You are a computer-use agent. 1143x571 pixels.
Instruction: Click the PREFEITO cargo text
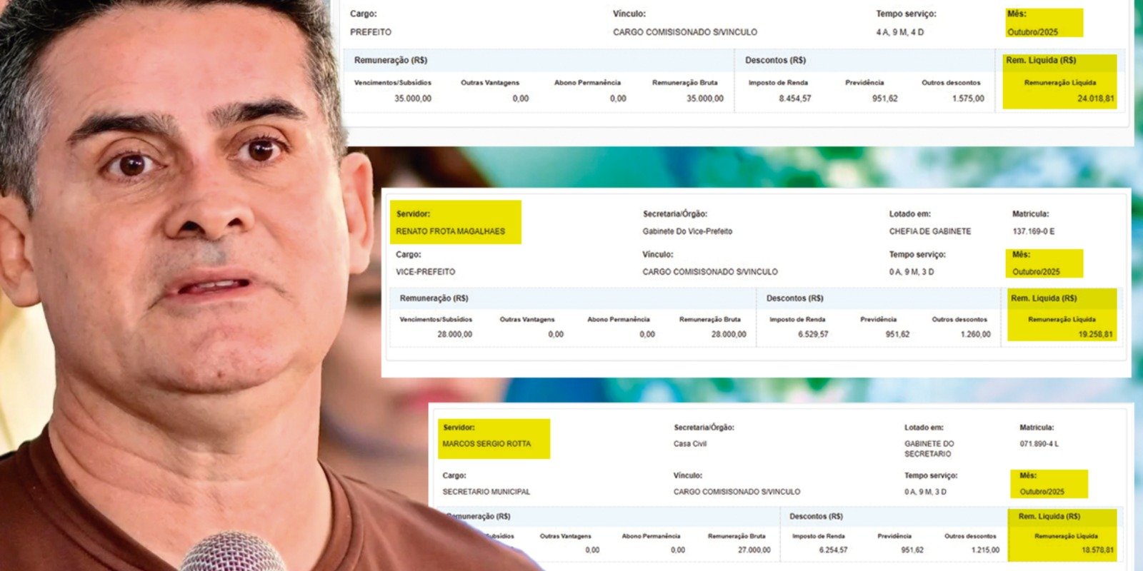[x=370, y=32]
